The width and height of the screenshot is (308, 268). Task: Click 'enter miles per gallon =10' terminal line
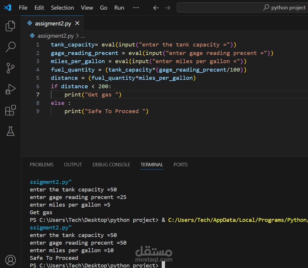tap(72, 250)
